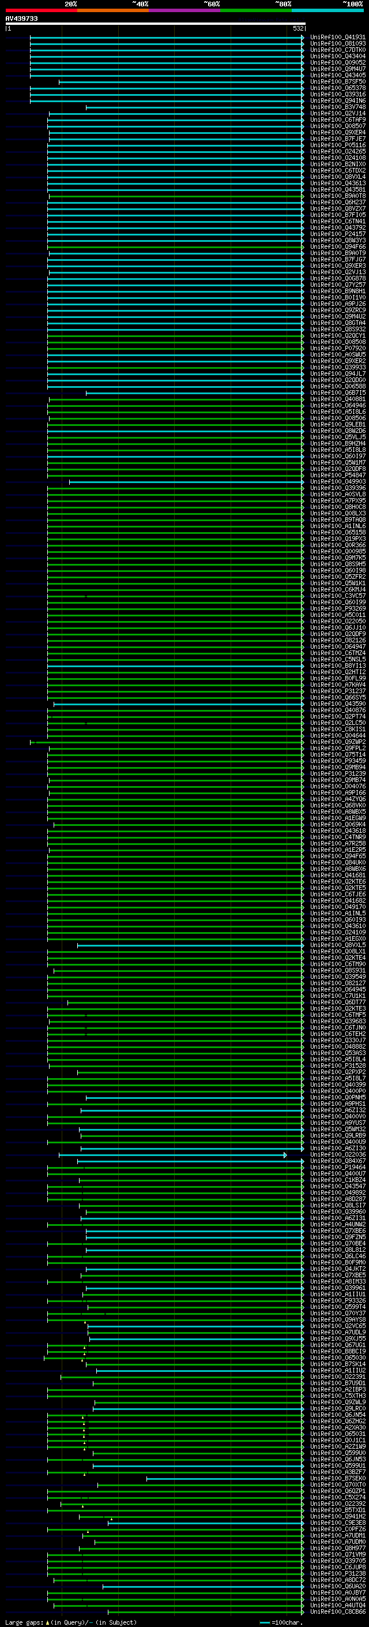This screenshot has height=1627, width=369.
Task: Select label UniRef100_C8CB66
Action: [337, 1612]
